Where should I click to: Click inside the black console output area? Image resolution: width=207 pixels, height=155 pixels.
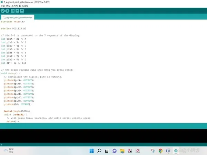(x=103, y=136)
